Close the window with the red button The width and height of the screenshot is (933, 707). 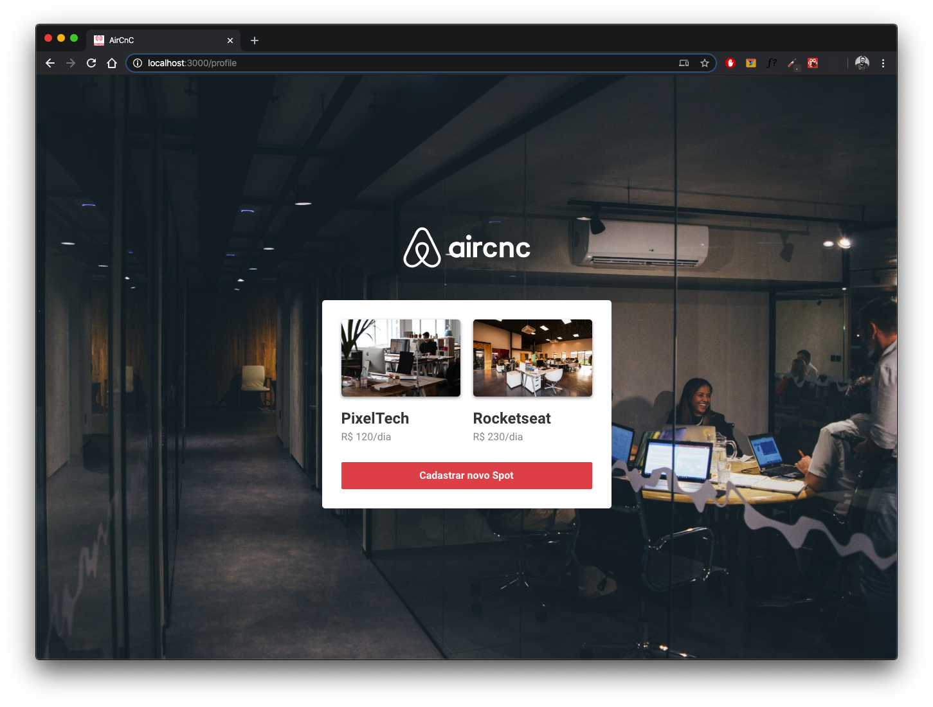coord(48,38)
